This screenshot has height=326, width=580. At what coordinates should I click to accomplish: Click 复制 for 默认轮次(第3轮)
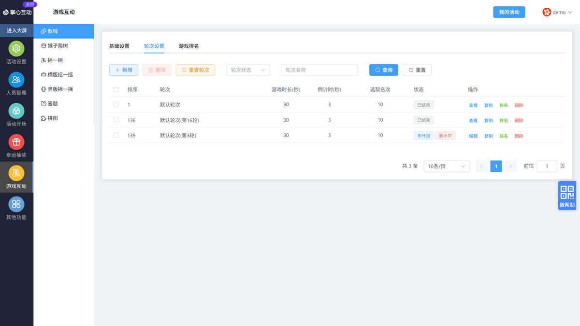[489, 136]
